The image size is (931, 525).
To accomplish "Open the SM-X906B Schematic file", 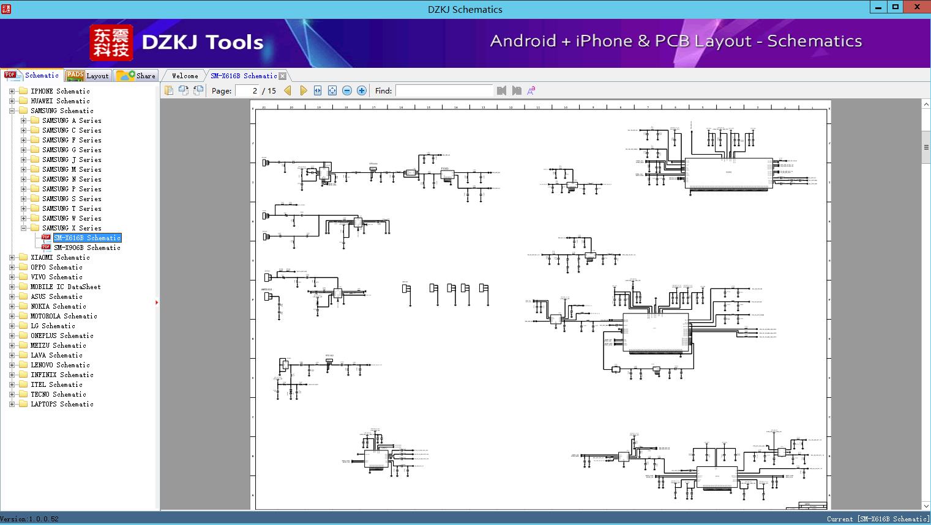I will tap(87, 248).
